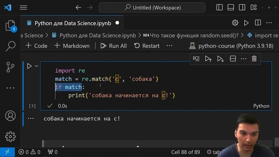The image size is (279, 157).
Task: Toggle secondary side bar layout icon
Action: 242,7
